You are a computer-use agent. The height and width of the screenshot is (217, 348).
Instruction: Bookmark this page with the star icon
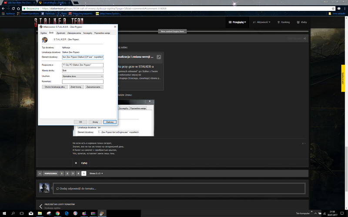(x=333, y=8)
